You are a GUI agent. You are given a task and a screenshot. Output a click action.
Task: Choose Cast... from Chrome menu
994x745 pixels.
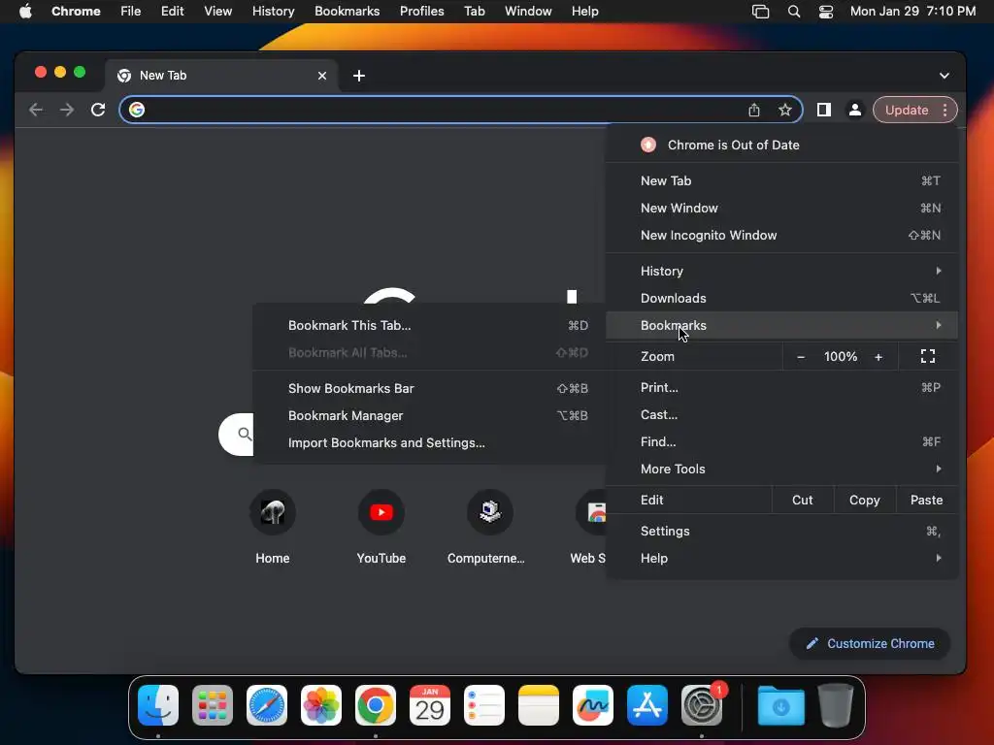pyautogui.click(x=782, y=415)
